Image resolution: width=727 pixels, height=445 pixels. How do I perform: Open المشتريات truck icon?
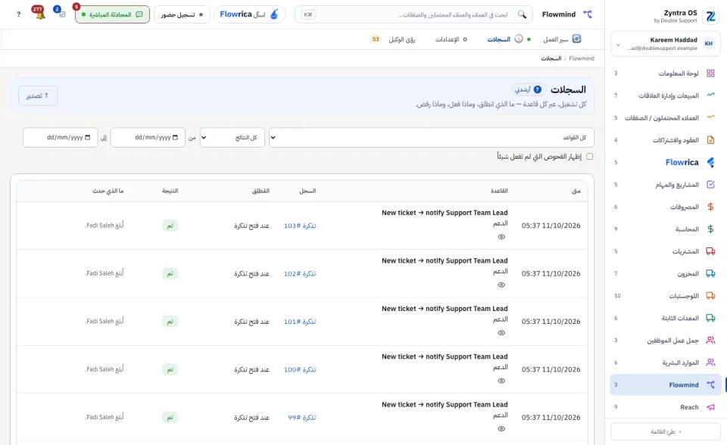point(710,251)
